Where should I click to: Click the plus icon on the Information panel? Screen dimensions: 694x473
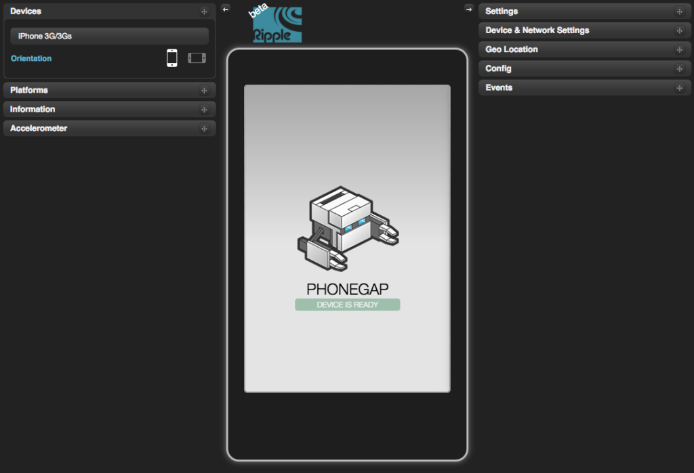coord(204,109)
